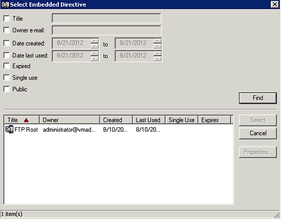Toggle the Date created checkbox
This screenshot has height=219, width=281.
tap(7, 43)
